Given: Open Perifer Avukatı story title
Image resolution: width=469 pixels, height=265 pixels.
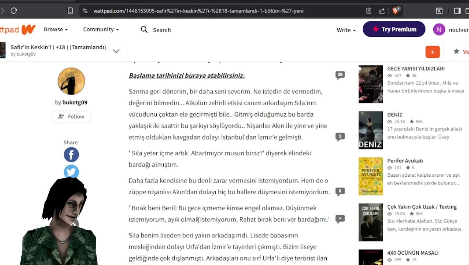Looking at the screenshot, I should coord(405,160).
